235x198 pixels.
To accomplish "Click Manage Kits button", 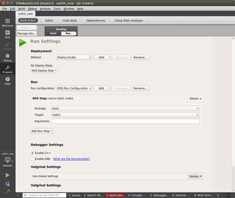I will pos(27,33).
